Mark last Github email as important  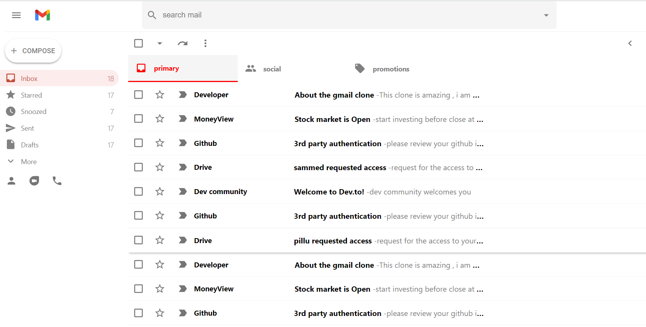[x=183, y=313]
